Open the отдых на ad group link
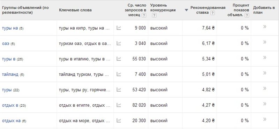Screen dimensions: 279x129 point(11,121)
